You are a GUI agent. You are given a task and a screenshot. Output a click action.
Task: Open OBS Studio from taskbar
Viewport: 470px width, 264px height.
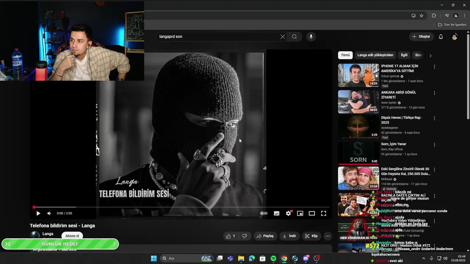(x=317, y=258)
